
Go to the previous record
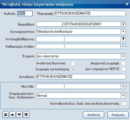pyautogui.click(x=12, y=115)
